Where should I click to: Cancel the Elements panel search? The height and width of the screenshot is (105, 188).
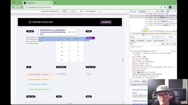click(171, 37)
